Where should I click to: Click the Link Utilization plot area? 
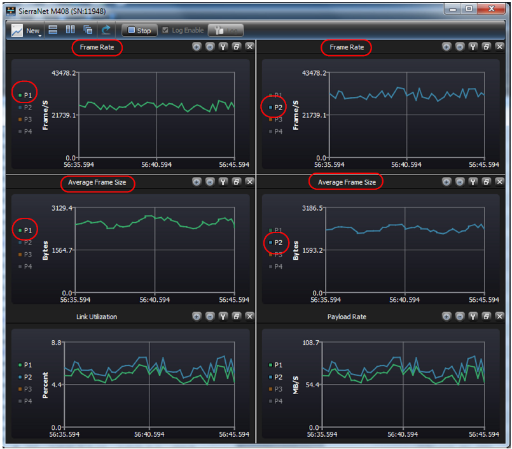pos(149,385)
